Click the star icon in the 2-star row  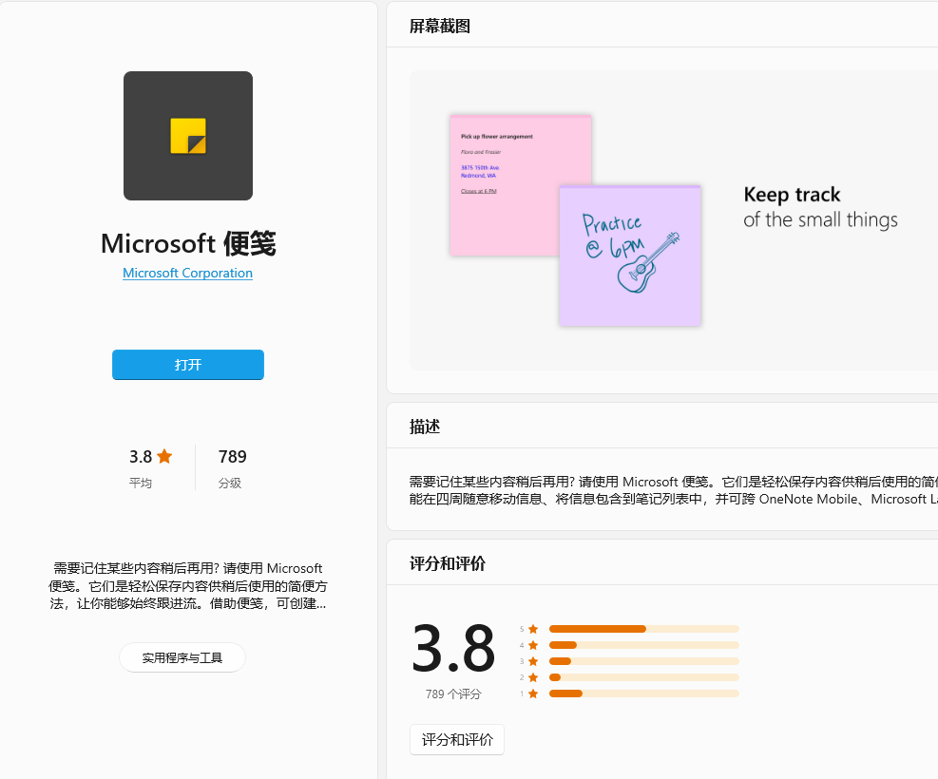(x=533, y=677)
